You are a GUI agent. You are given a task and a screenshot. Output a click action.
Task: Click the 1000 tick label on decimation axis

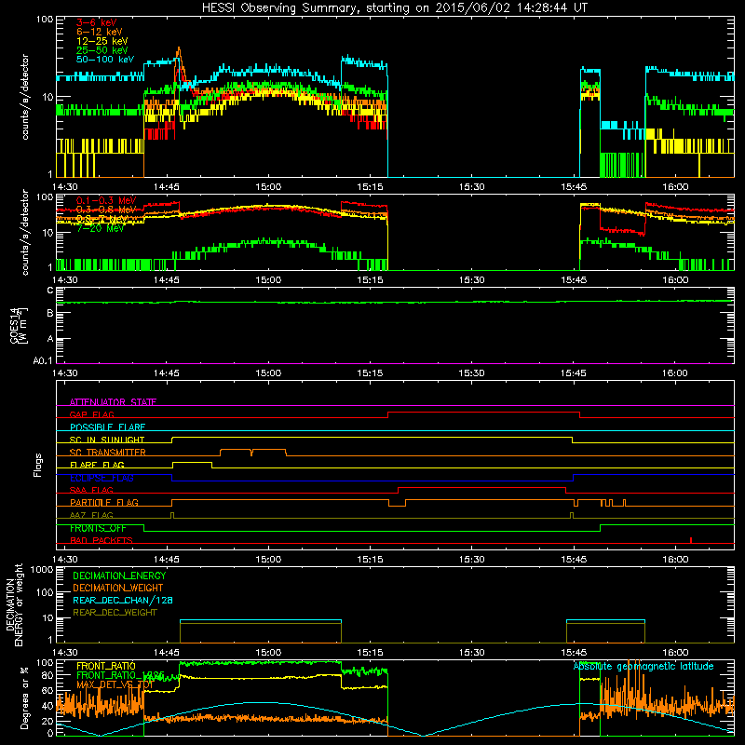point(42,569)
